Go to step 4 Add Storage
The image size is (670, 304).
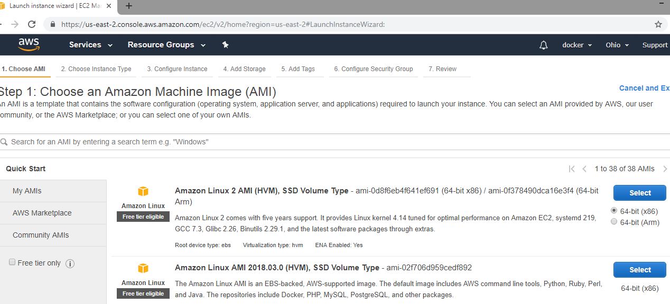pos(244,69)
